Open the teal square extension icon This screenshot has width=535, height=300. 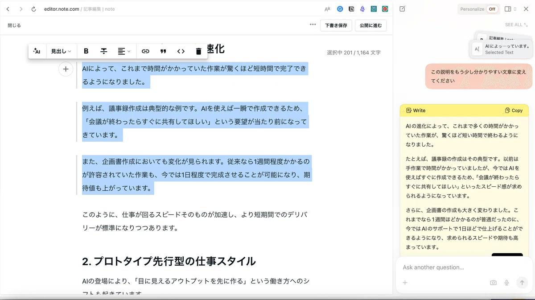tap(374, 9)
